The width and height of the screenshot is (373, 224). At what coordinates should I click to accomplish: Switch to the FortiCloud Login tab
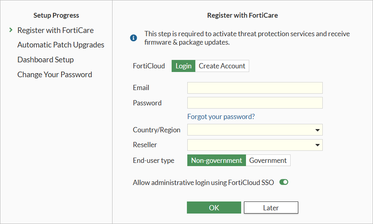[183, 66]
